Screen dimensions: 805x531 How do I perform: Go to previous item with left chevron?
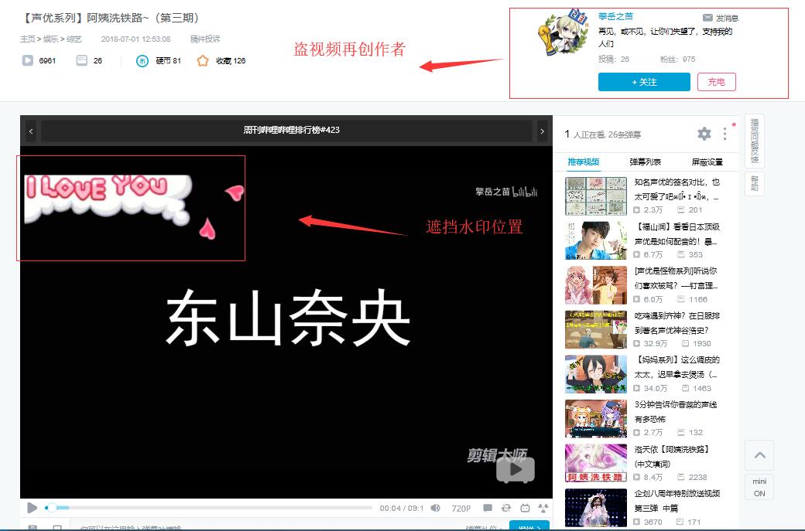click(31, 131)
